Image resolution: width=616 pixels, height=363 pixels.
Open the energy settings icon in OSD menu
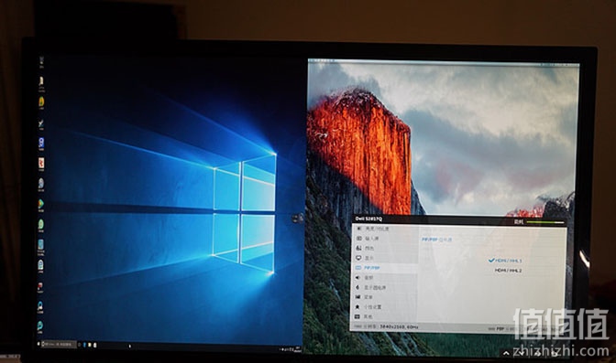[x=357, y=287]
